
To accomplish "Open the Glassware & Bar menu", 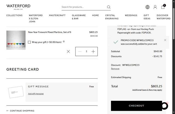I will coord(79,17).
